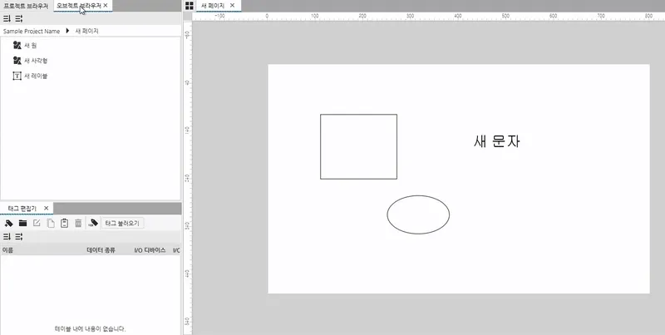Click the add new tag icon

(x=8, y=223)
